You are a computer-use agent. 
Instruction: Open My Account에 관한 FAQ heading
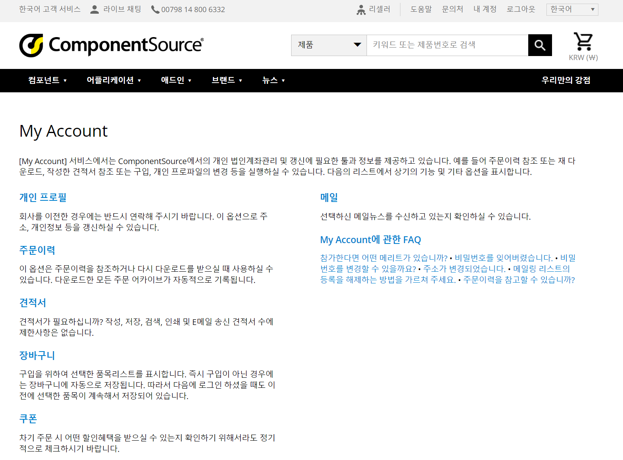point(371,240)
